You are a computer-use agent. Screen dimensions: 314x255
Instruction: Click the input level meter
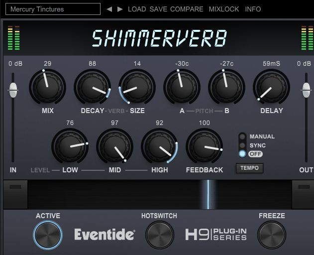[13, 38]
